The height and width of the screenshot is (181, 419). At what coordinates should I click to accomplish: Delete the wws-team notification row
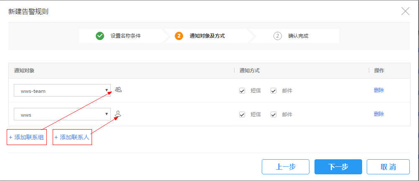[379, 90]
